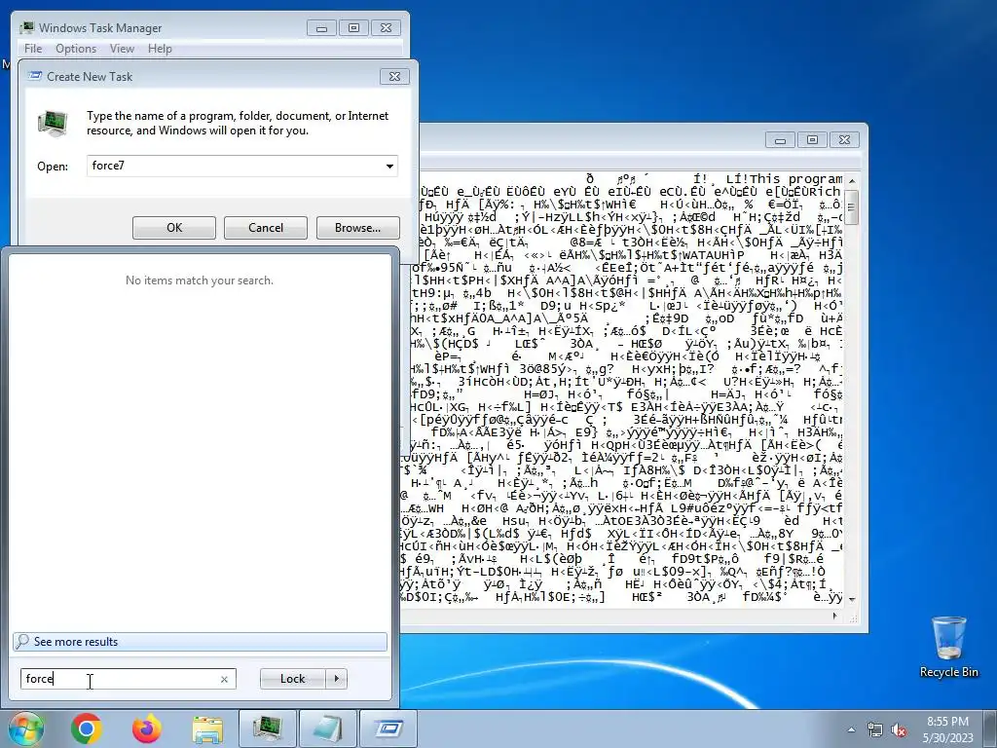Viewport: 997px width, 748px height.
Task: Switch to Task Manager taskbar button
Action: click(268, 729)
